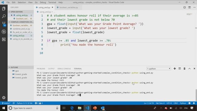Switch to the Problems panel tab
The height and width of the screenshot is (111, 197).
(x=41, y=69)
